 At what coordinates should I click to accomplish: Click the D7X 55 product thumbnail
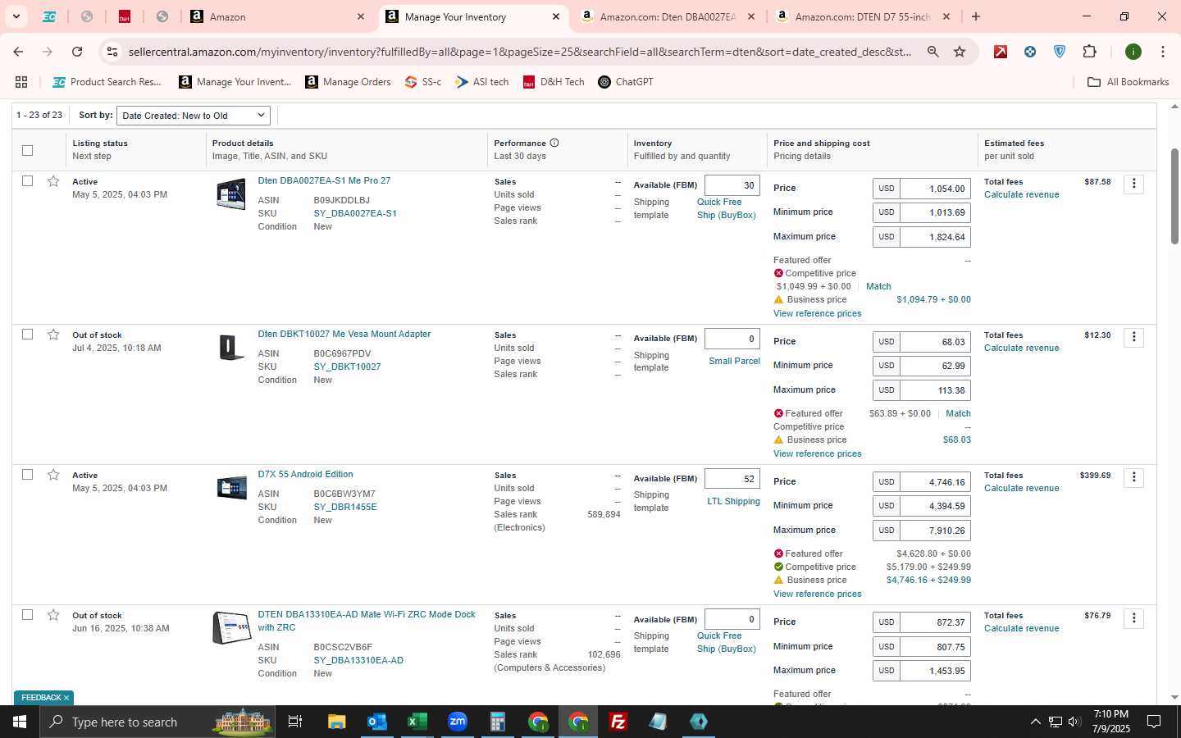[231, 488]
